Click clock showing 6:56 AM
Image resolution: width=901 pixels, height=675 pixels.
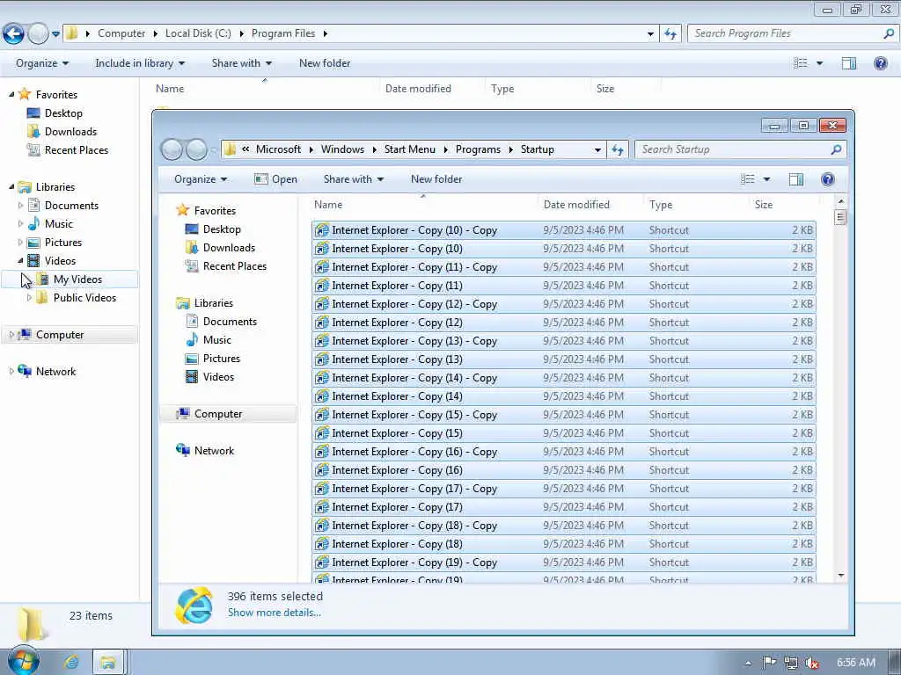855,663
